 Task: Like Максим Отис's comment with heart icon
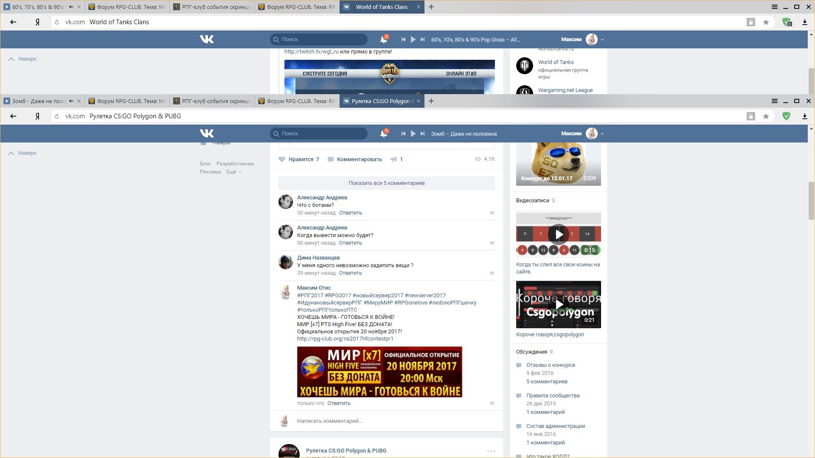click(492, 404)
